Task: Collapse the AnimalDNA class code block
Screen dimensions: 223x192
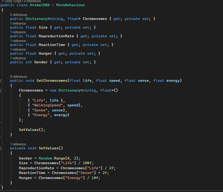Action: pos(1,5)
